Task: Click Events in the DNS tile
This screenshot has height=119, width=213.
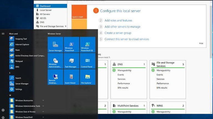Action: pyautogui.click(x=121, y=75)
